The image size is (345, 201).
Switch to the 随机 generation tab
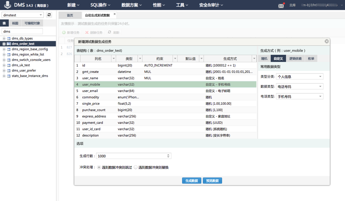pos(264,58)
